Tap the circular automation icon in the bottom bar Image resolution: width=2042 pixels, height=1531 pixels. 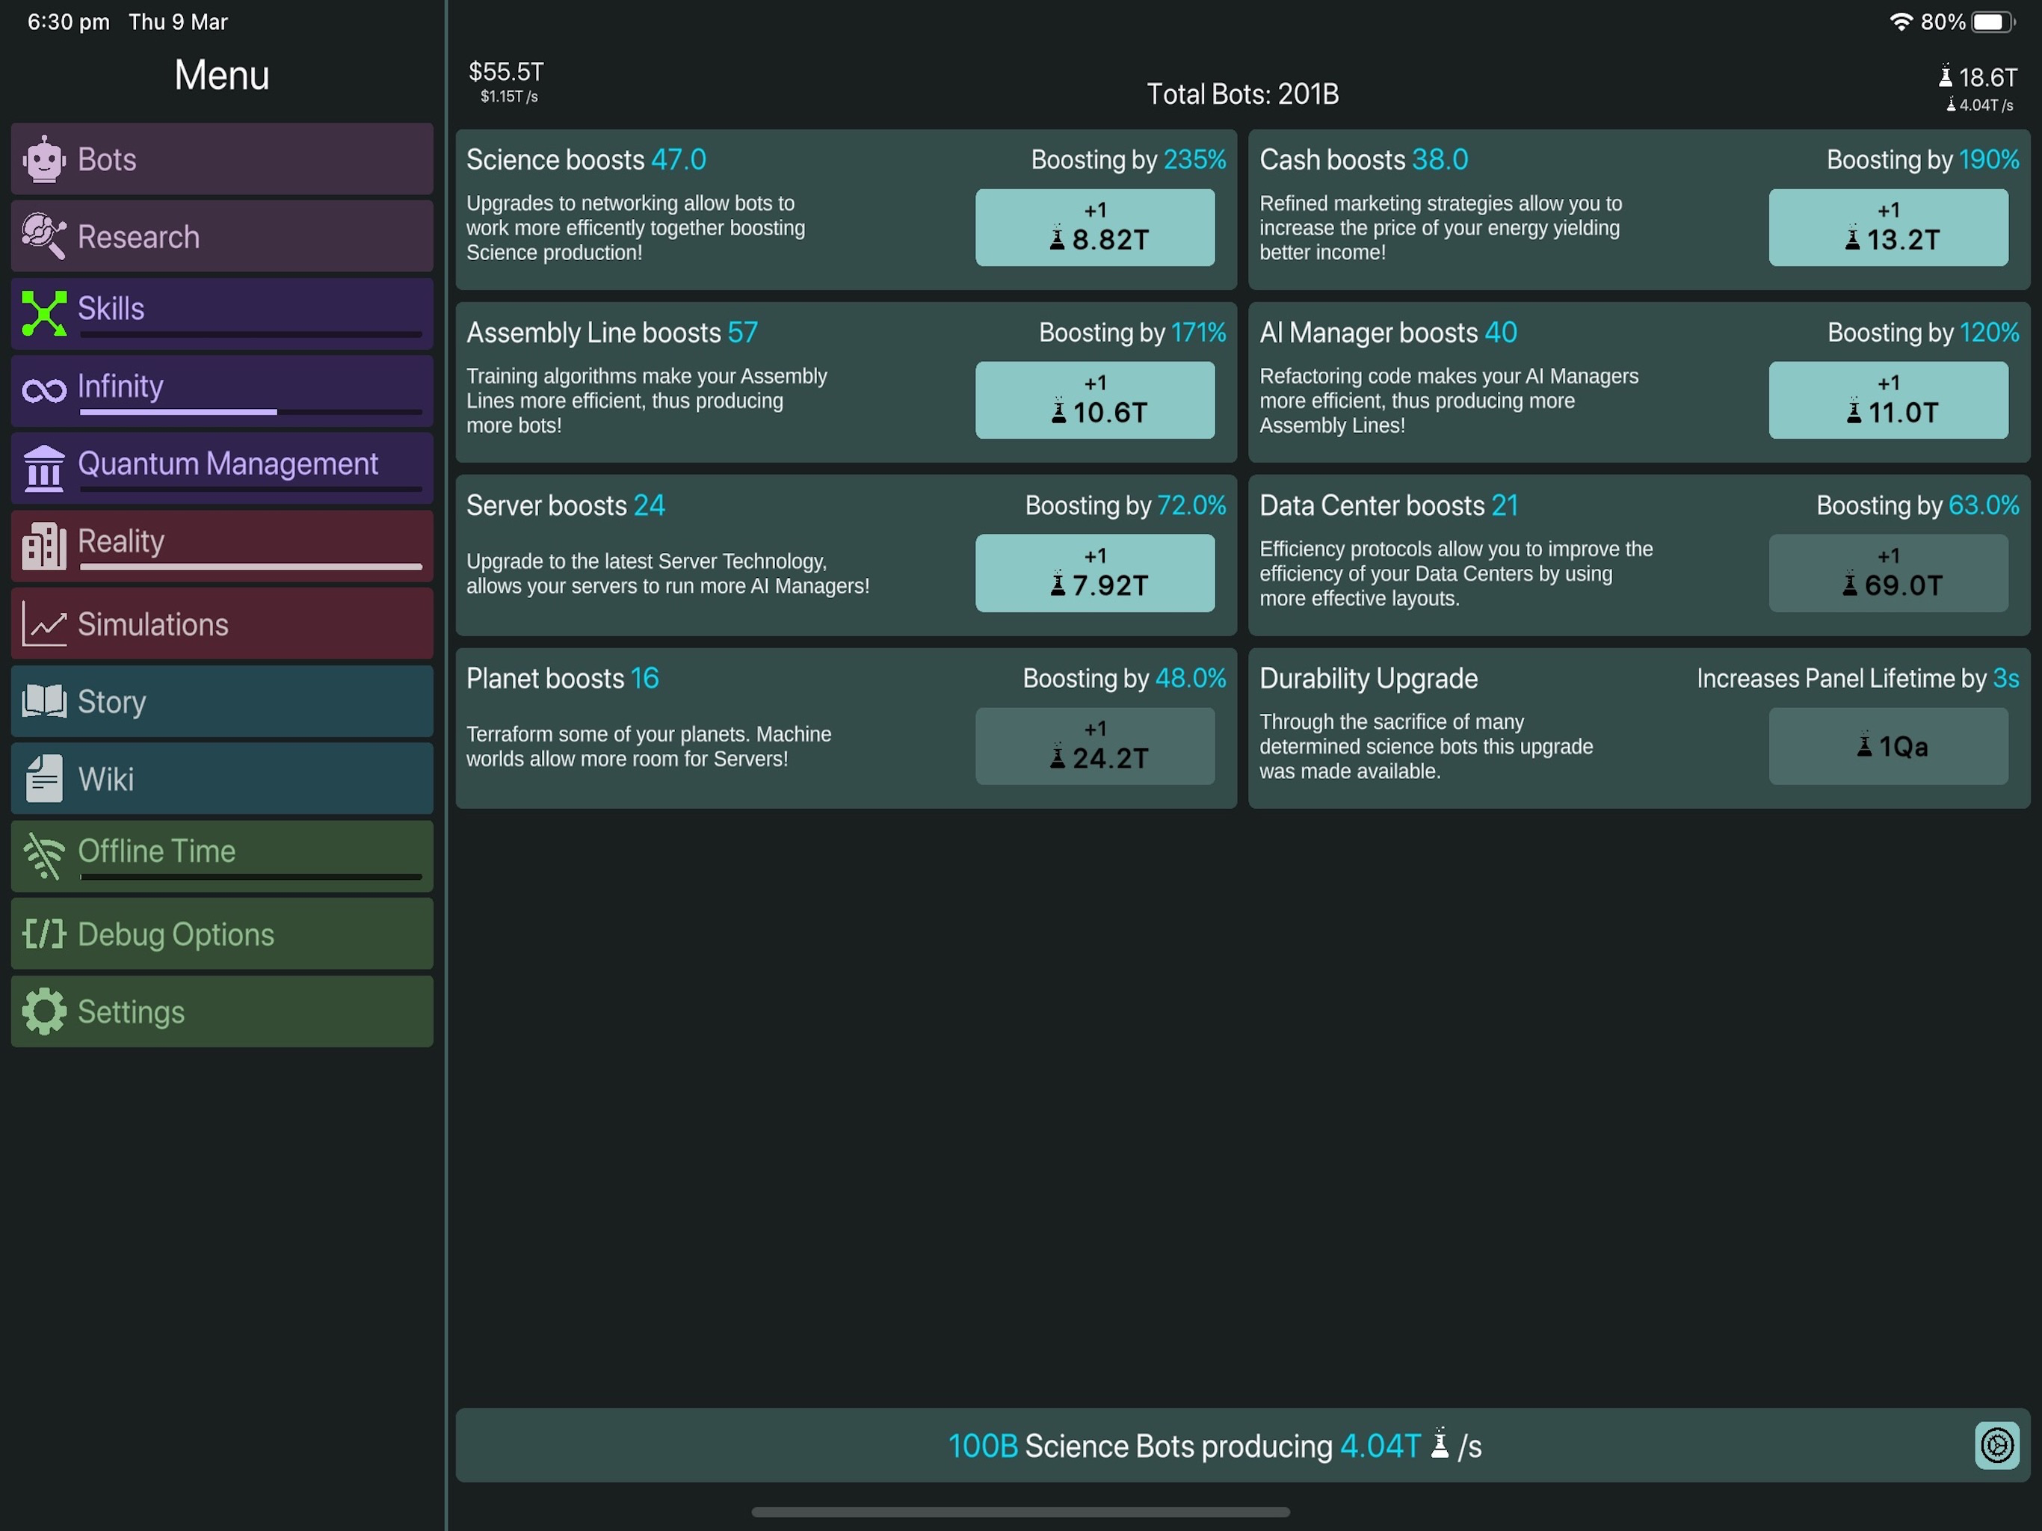click(x=1996, y=1444)
